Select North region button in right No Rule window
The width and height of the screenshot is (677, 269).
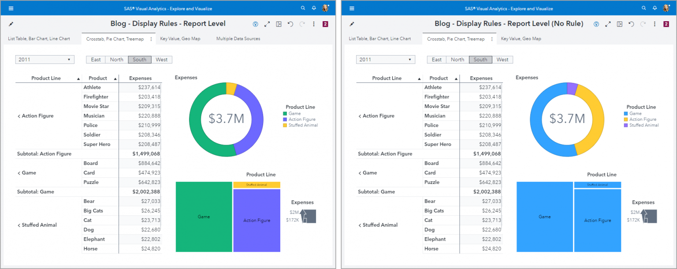click(458, 60)
